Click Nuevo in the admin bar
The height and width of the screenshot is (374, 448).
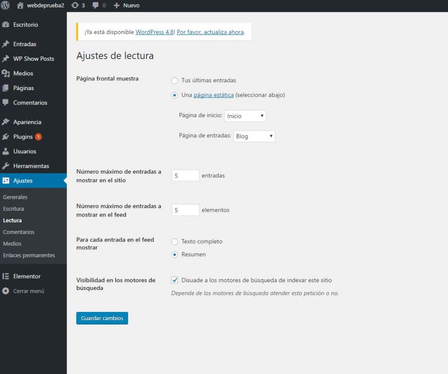[x=131, y=5]
